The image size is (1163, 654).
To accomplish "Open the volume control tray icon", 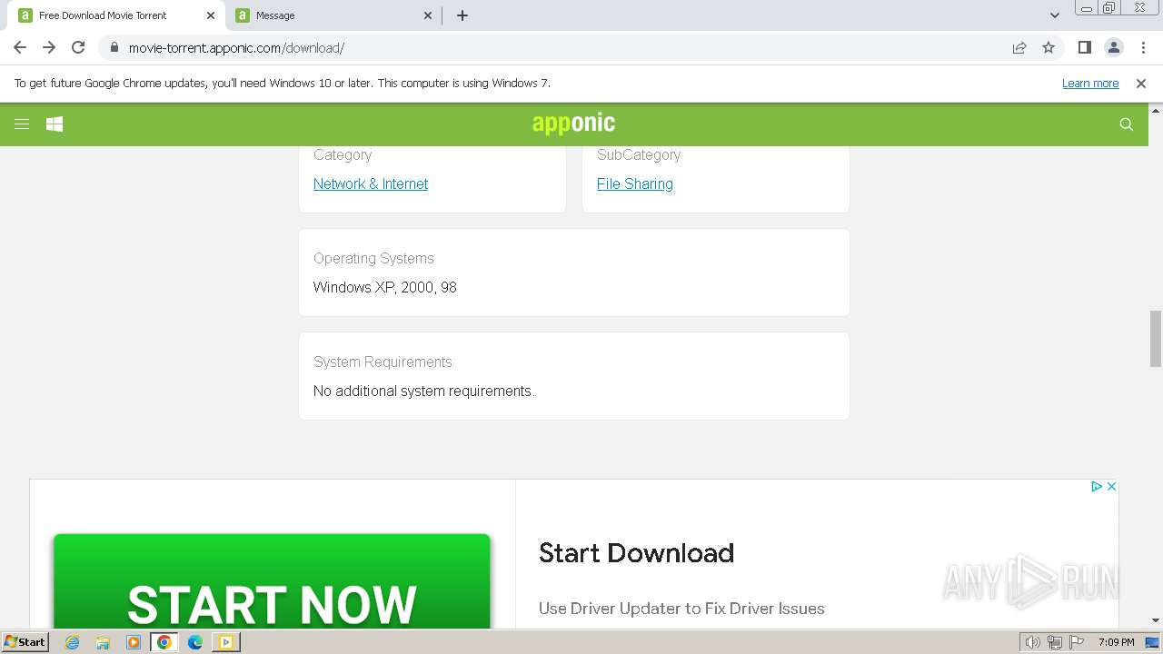I will (1032, 642).
